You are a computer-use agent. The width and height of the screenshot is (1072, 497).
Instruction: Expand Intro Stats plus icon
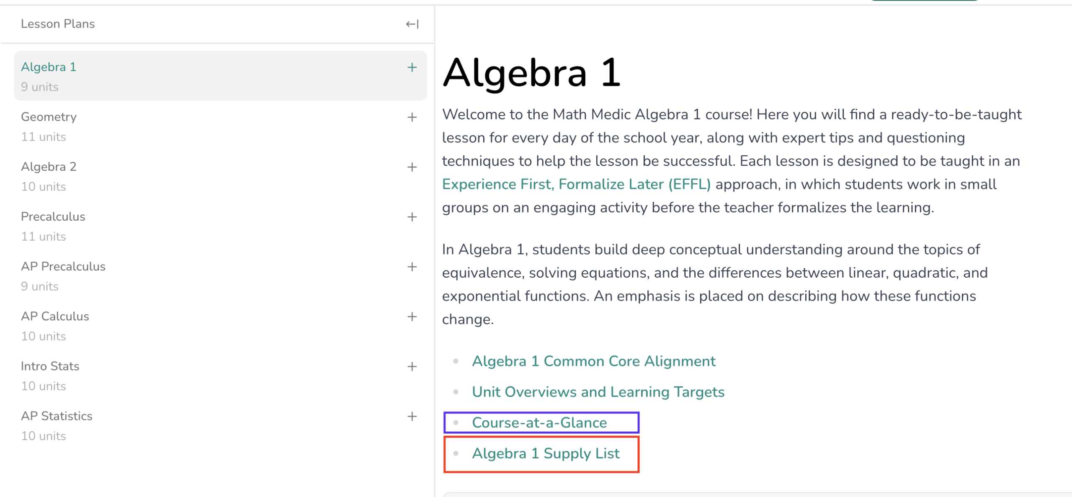[x=412, y=366]
